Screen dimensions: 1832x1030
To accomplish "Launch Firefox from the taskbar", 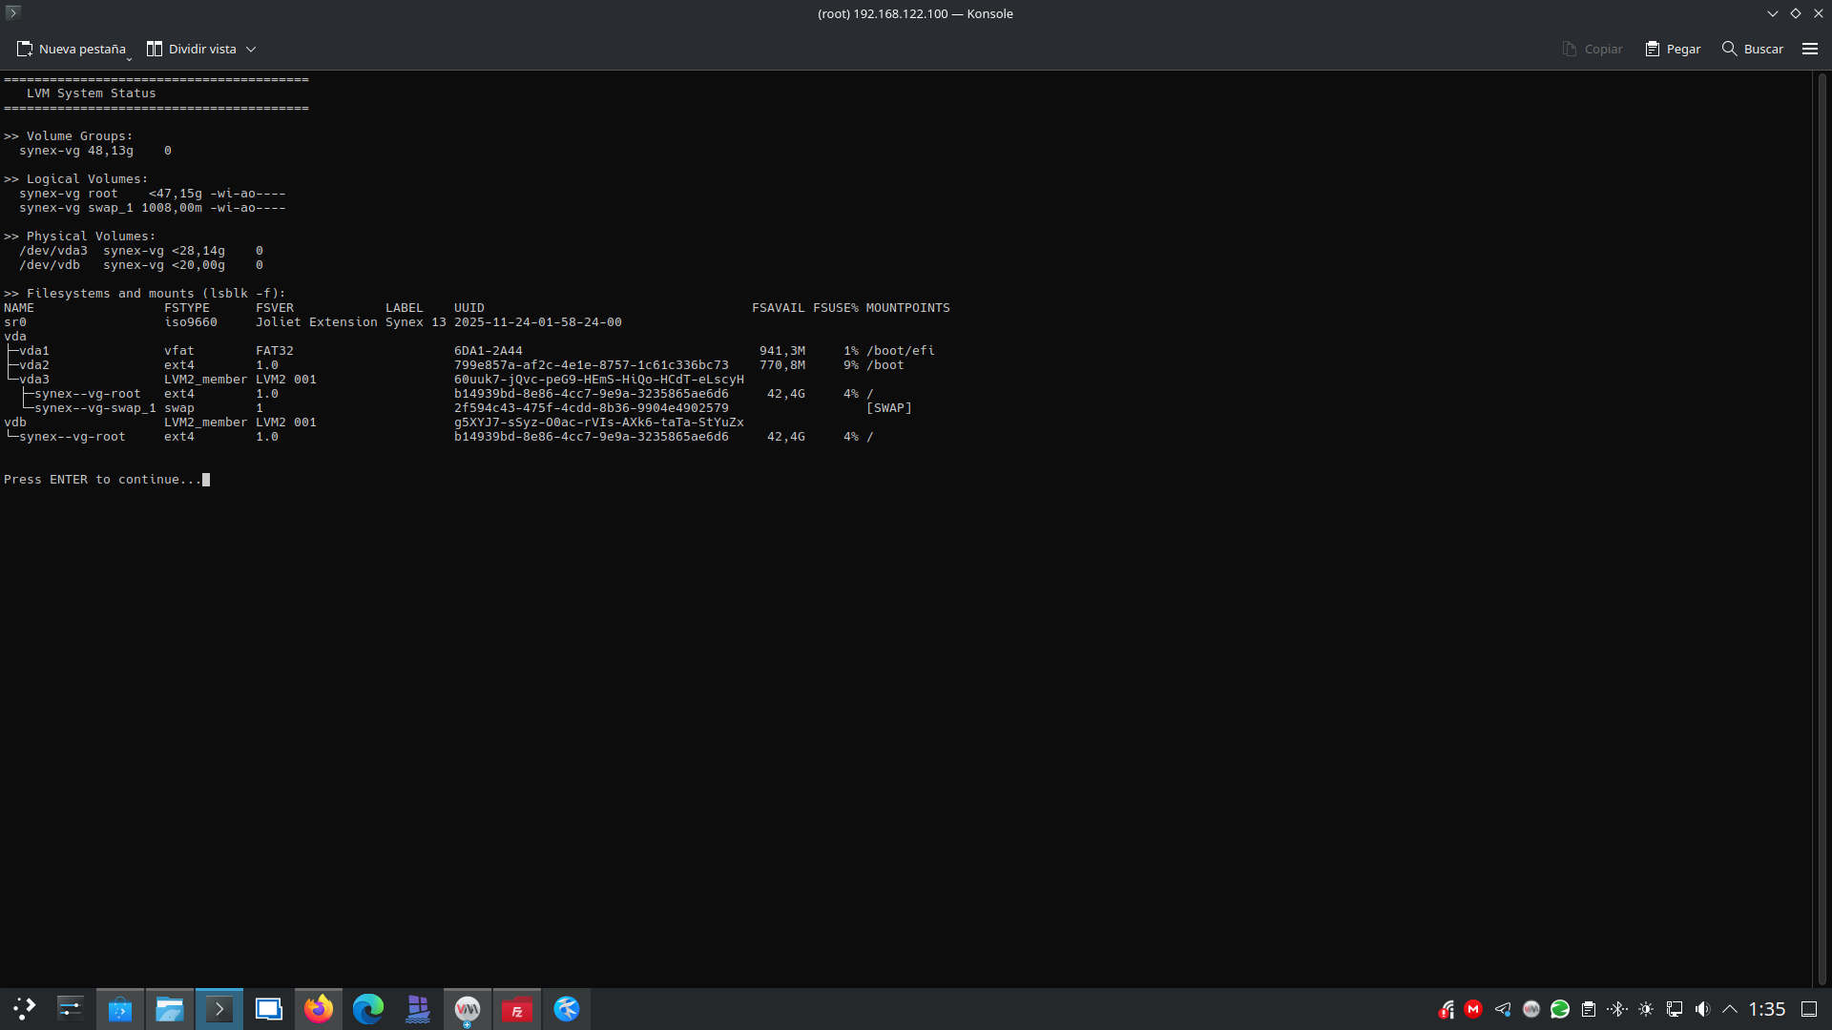I will tap(319, 1009).
